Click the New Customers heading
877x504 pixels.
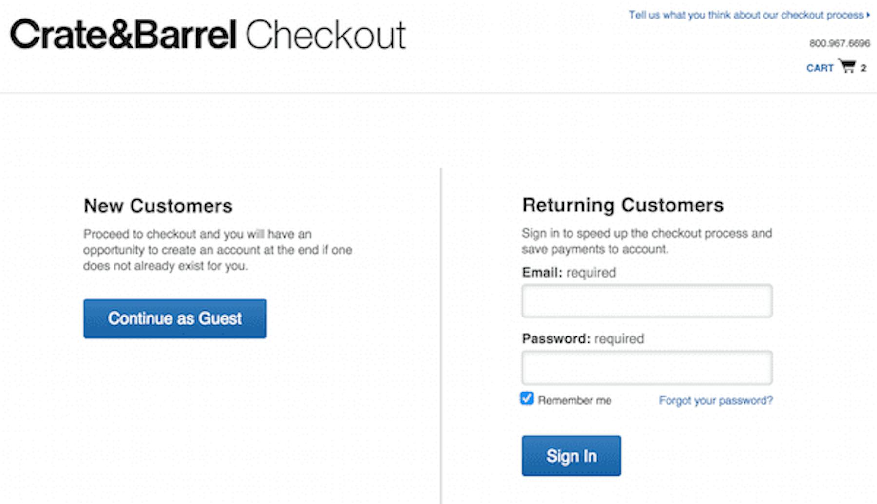pos(158,206)
